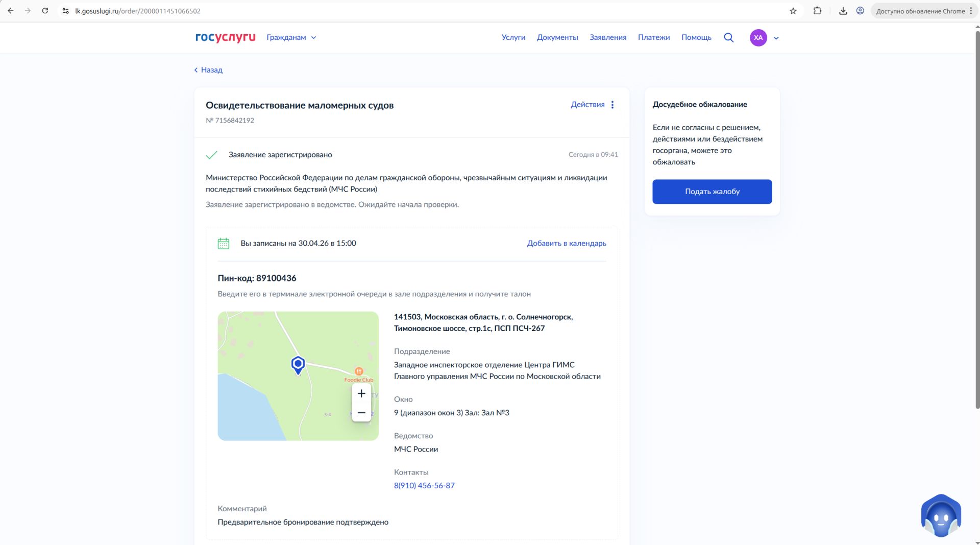Bookmark this page with the star icon
980x545 pixels.
[793, 11]
